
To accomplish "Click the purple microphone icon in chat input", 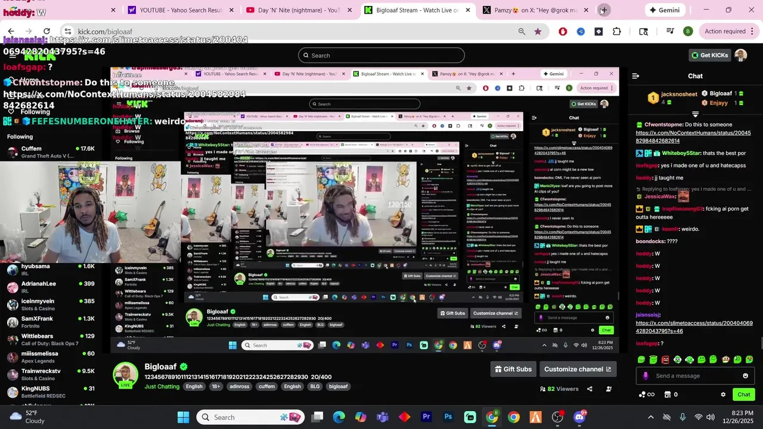I will pos(646,376).
